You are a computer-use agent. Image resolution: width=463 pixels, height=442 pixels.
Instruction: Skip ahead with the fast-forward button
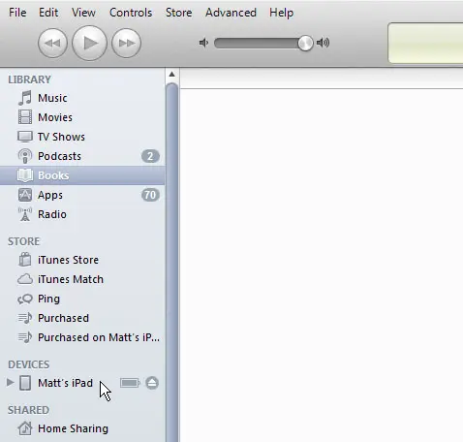(x=126, y=43)
